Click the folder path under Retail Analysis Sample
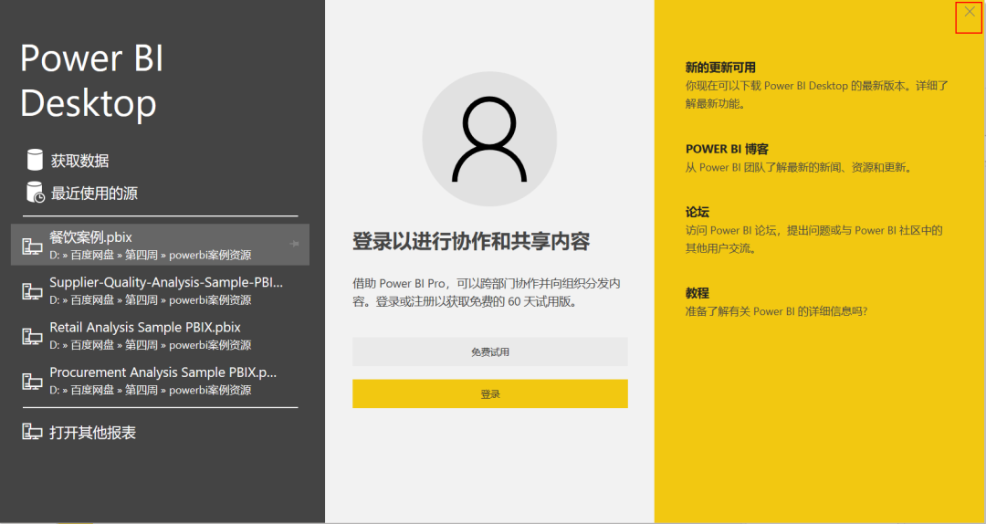Image resolution: width=986 pixels, height=524 pixels. 151,345
